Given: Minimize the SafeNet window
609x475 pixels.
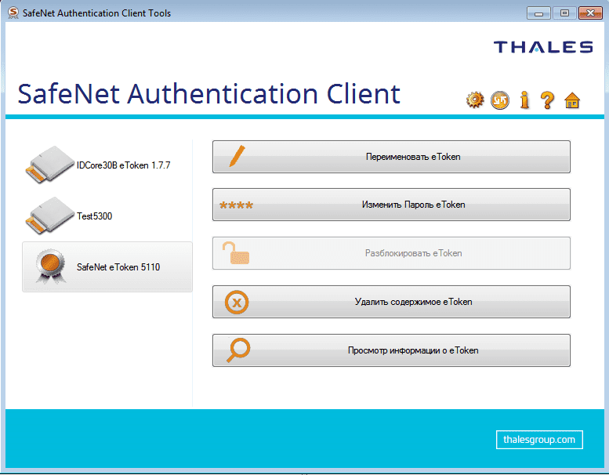Looking at the screenshot, I should pos(538,13).
